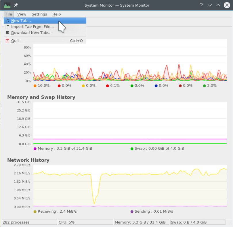Click the orange dot beside 16.0%
This screenshot has width=233, height=227.
click(35, 86)
